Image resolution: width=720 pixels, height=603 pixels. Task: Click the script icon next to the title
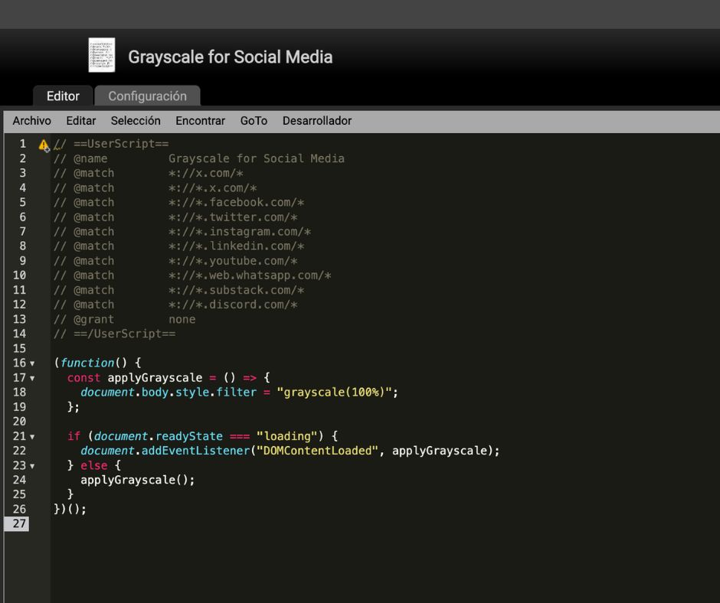101,55
